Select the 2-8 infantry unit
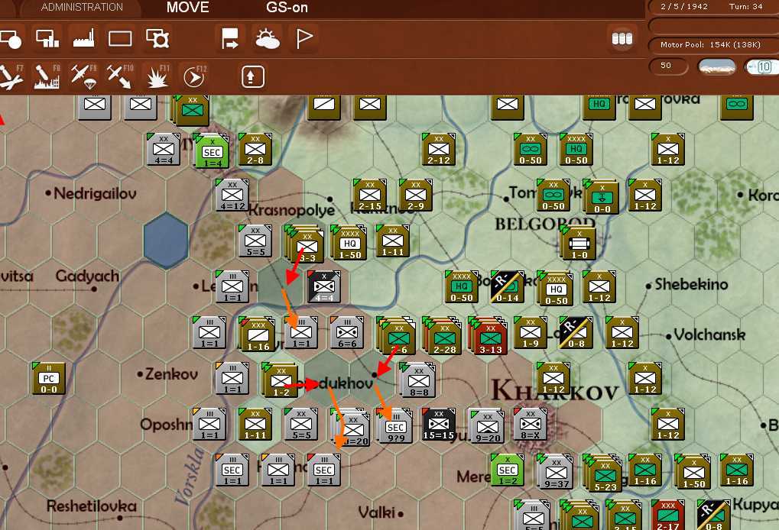 [x=255, y=150]
